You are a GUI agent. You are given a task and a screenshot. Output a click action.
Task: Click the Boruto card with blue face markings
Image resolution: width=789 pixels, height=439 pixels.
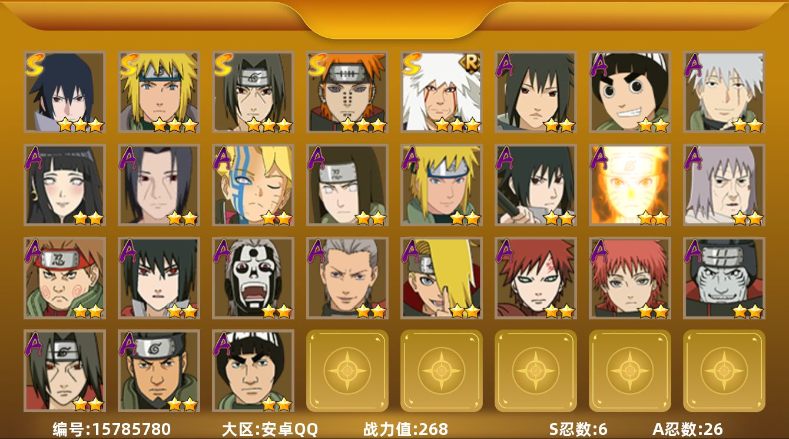[253, 185]
